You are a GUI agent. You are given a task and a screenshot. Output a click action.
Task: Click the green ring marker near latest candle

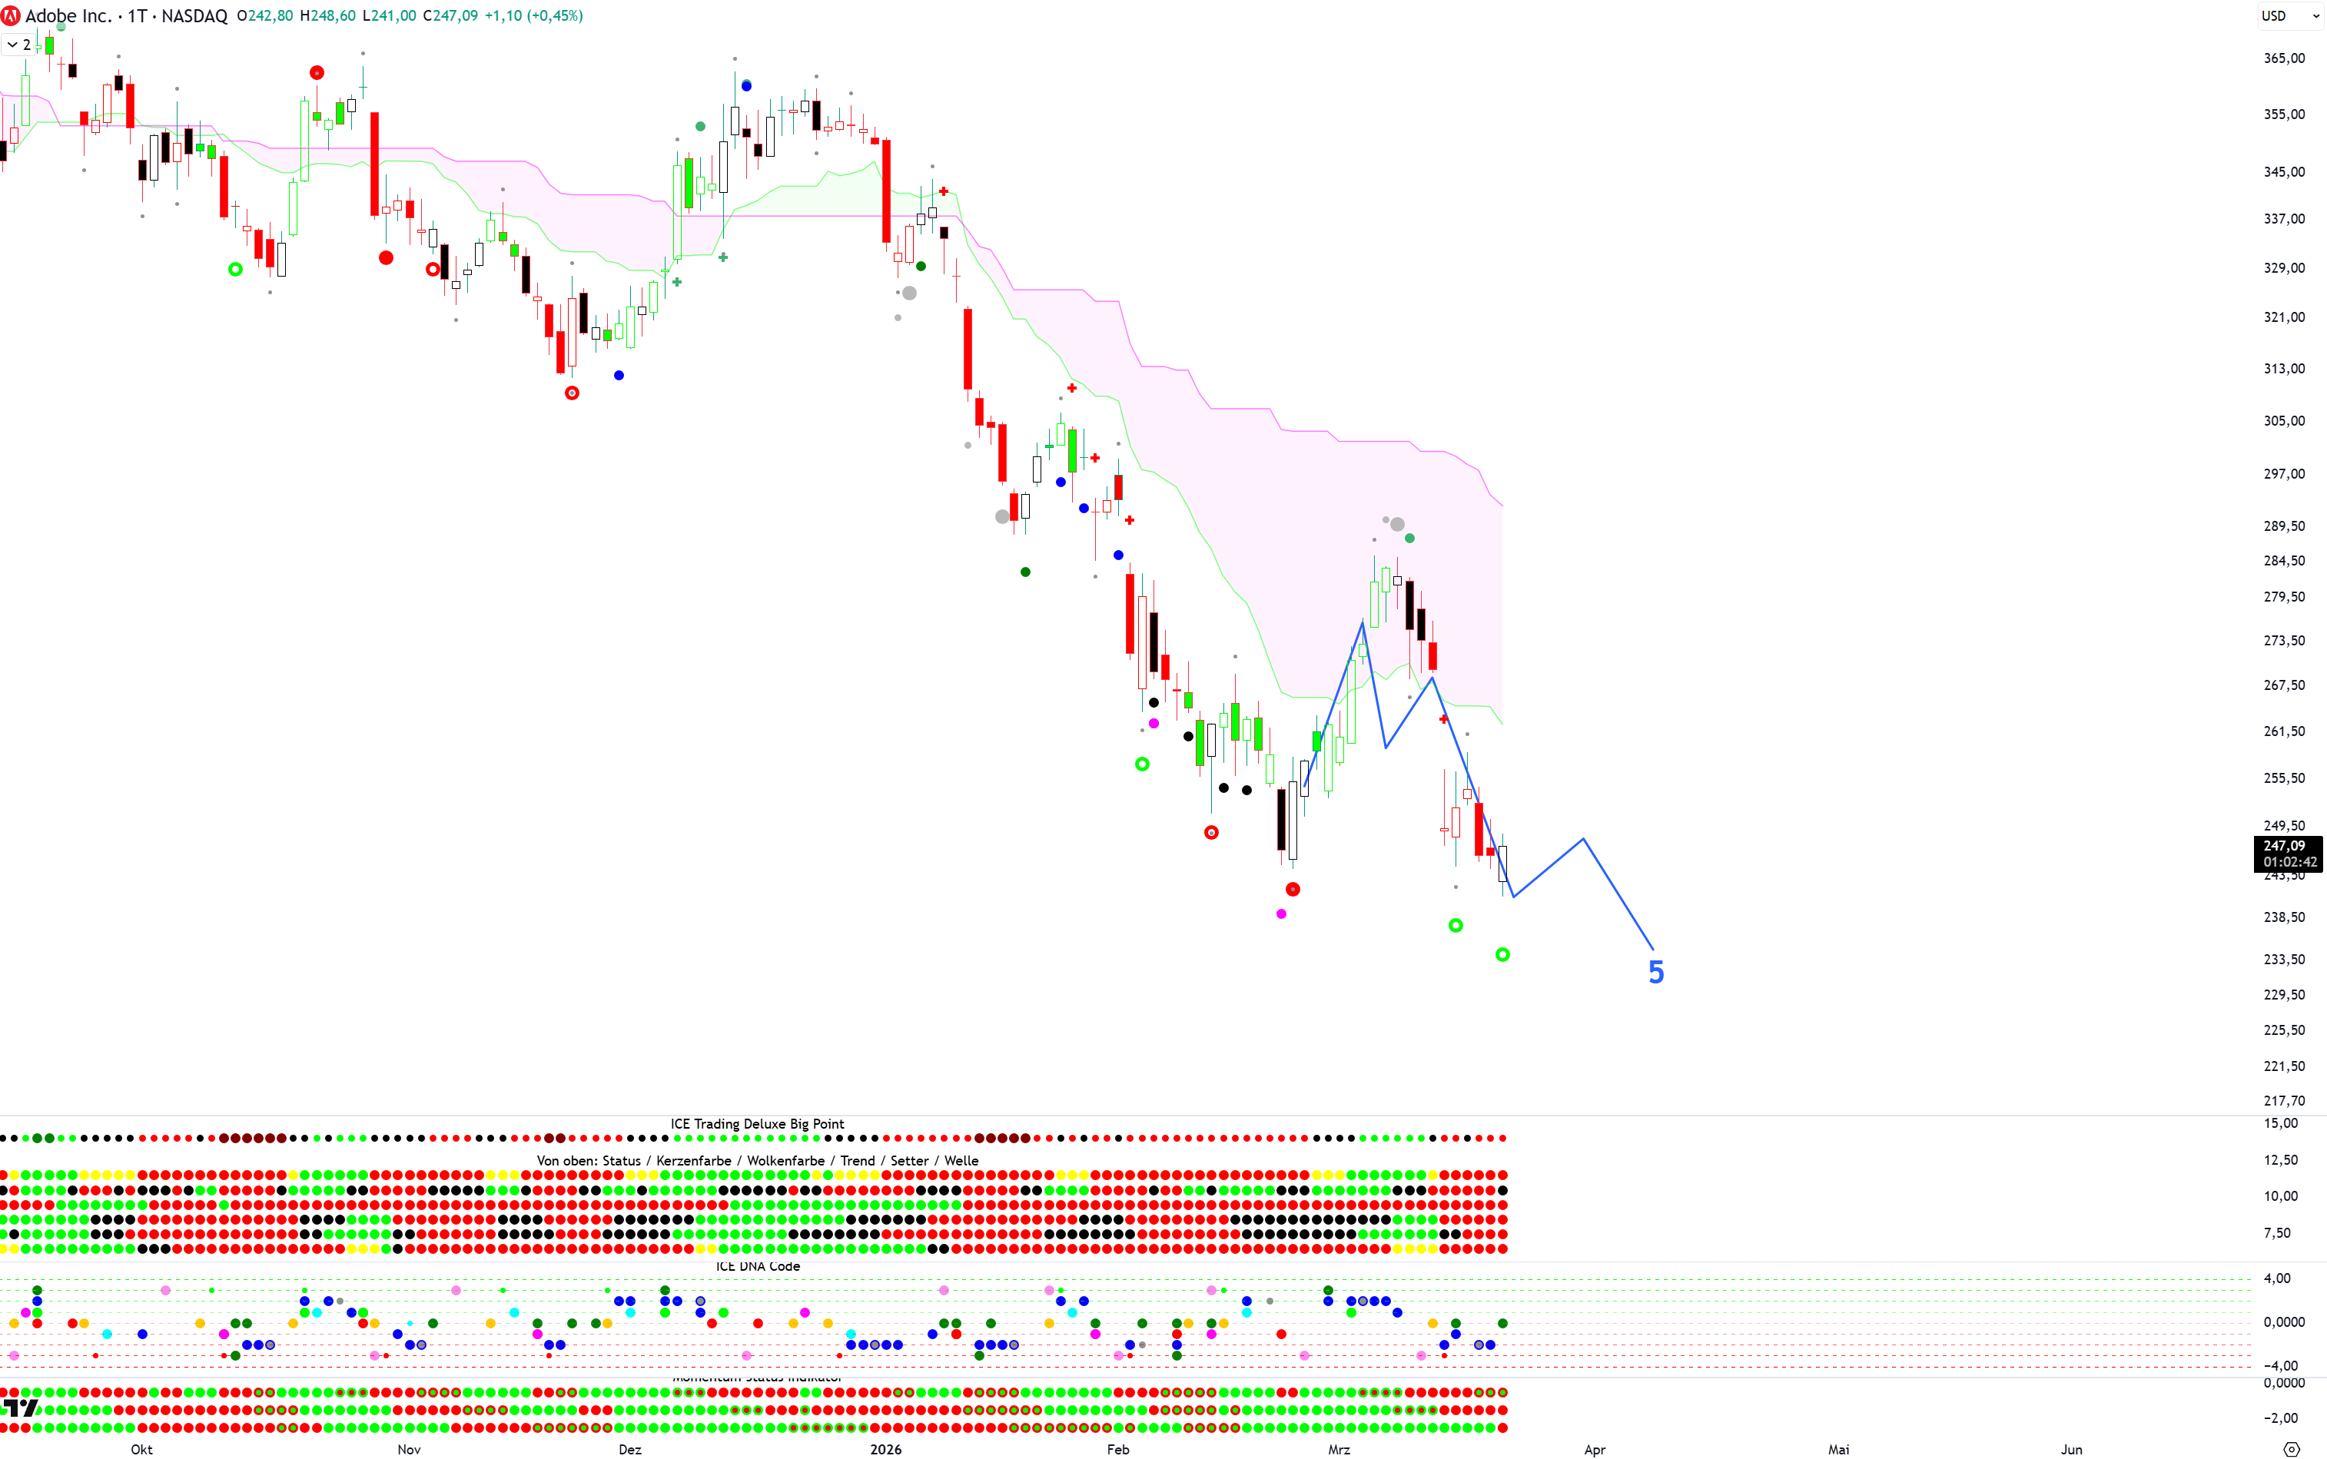click(1502, 954)
